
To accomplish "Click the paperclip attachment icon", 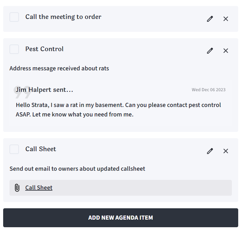I will click(17, 188).
